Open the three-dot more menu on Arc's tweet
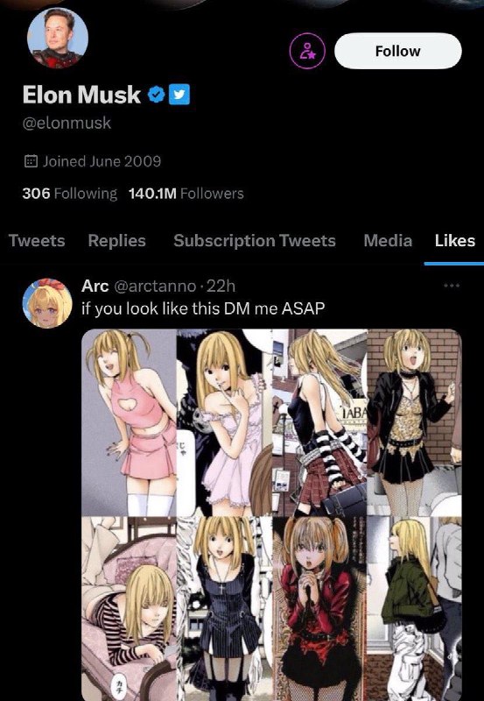 pyautogui.click(x=452, y=286)
